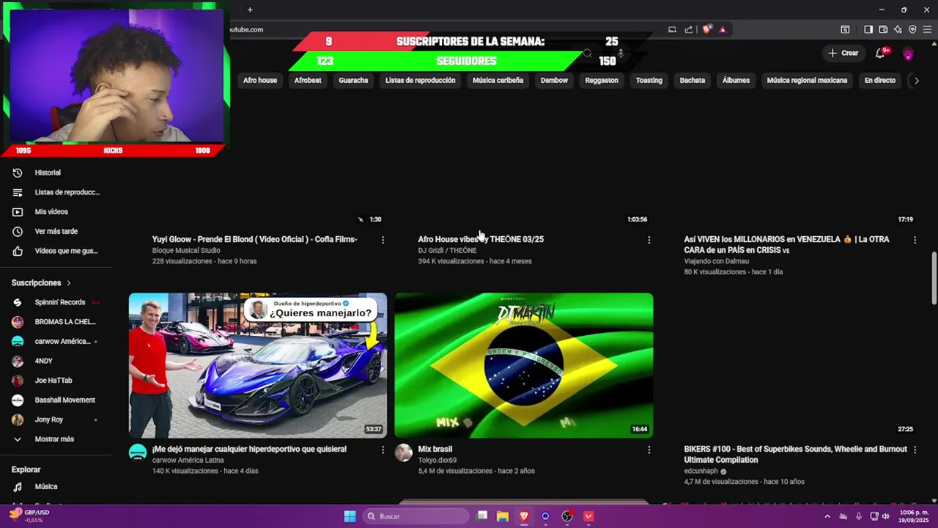Open options for BIKERS #100 video

click(x=915, y=450)
